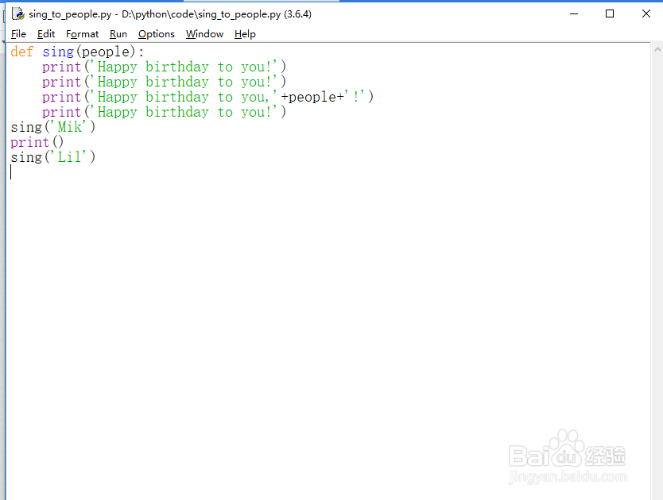Click the IDLE Python file icon in title bar
The height and width of the screenshot is (500, 663).
click(18, 14)
